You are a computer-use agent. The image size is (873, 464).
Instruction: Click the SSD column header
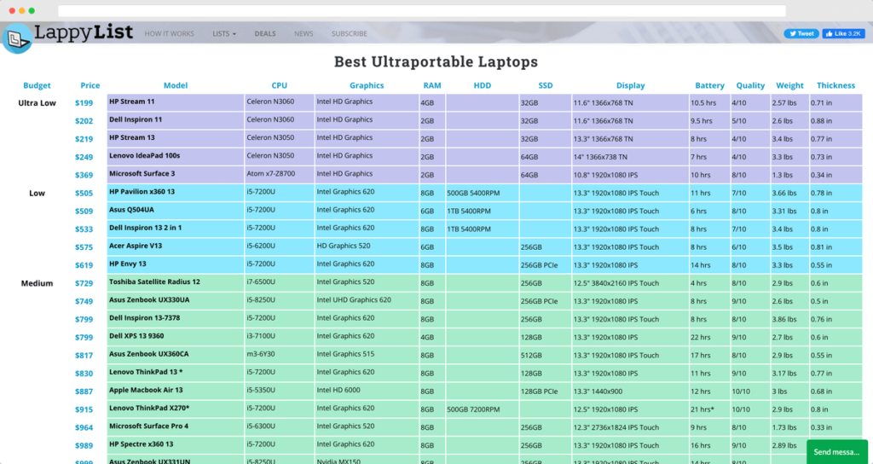546,85
